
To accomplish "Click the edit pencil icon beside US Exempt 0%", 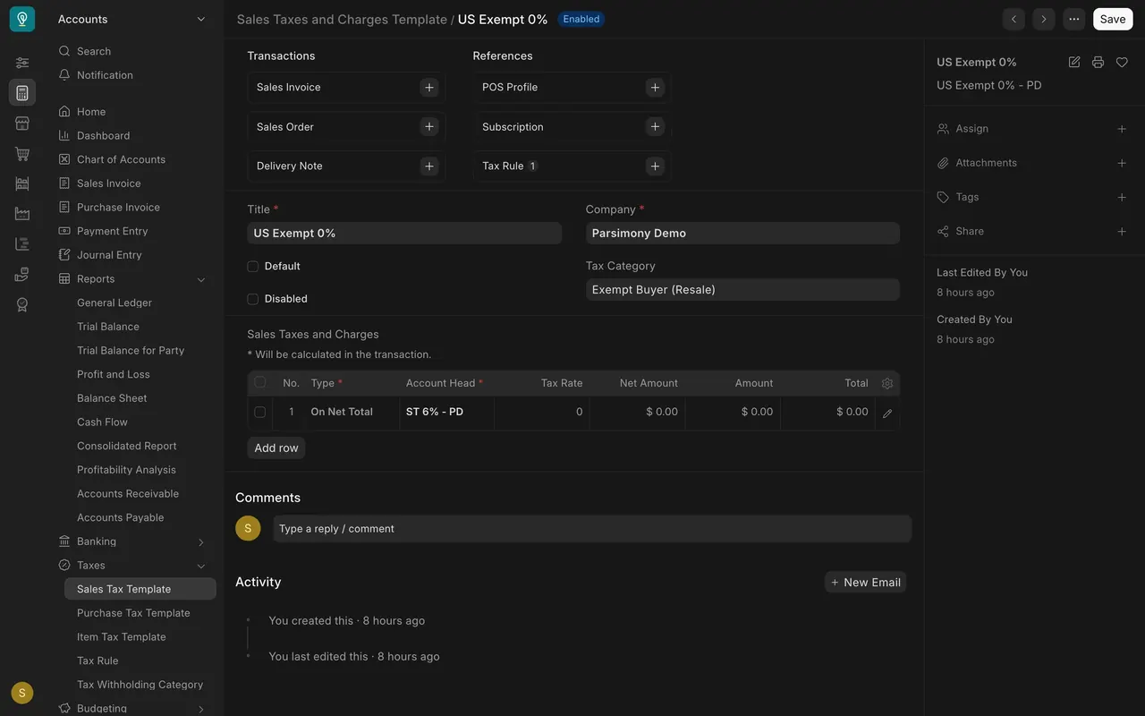I will point(1074,62).
